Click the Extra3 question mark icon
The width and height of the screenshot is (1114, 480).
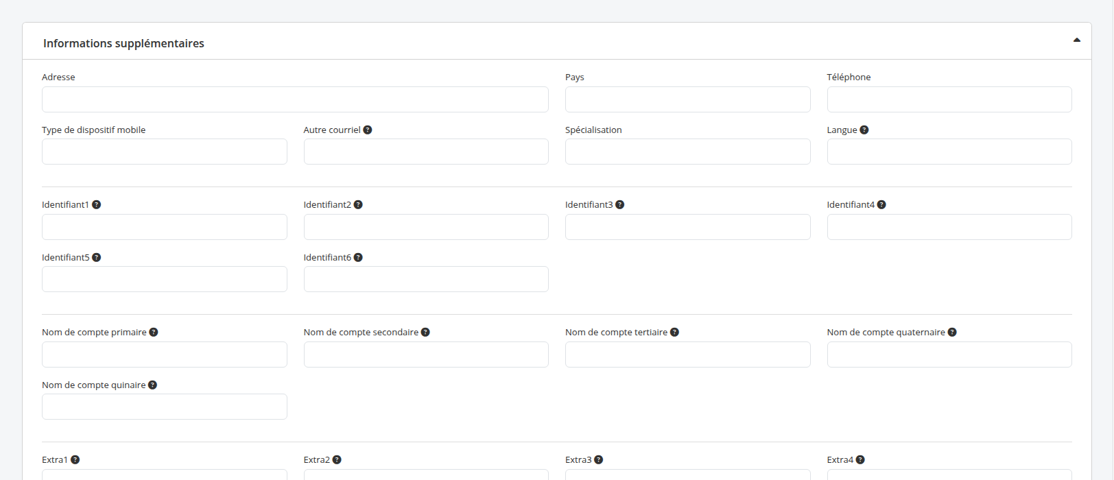(599, 459)
